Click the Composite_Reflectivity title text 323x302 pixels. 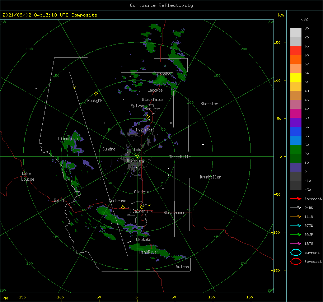[161, 5]
